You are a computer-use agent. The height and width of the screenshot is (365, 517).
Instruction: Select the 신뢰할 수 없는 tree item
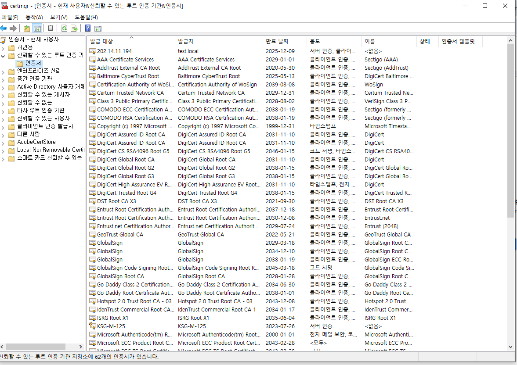[35, 103]
